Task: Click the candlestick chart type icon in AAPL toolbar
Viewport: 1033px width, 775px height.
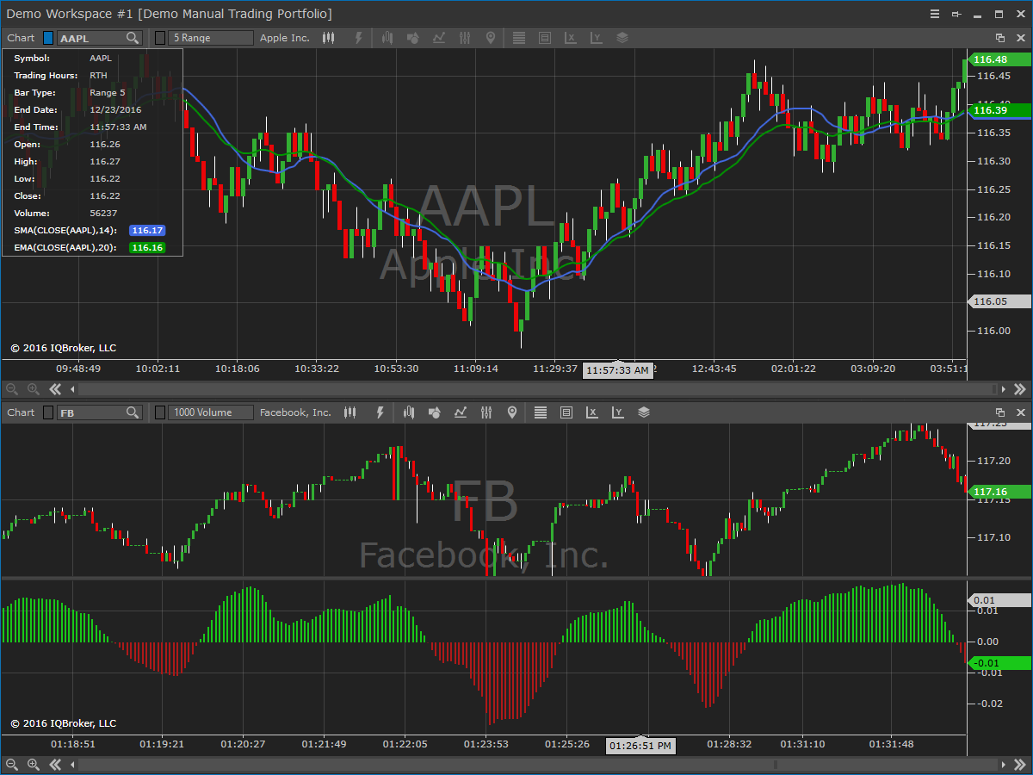Action: [x=328, y=38]
